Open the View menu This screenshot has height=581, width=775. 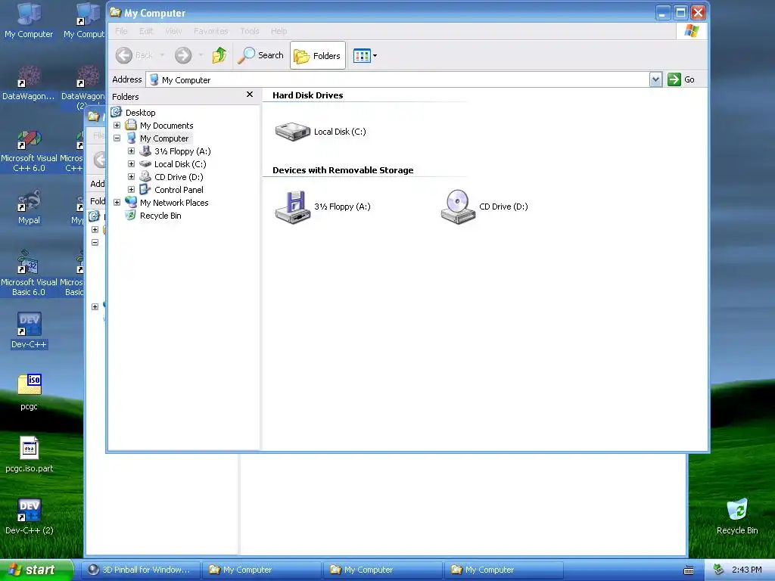click(x=173, y=31)
